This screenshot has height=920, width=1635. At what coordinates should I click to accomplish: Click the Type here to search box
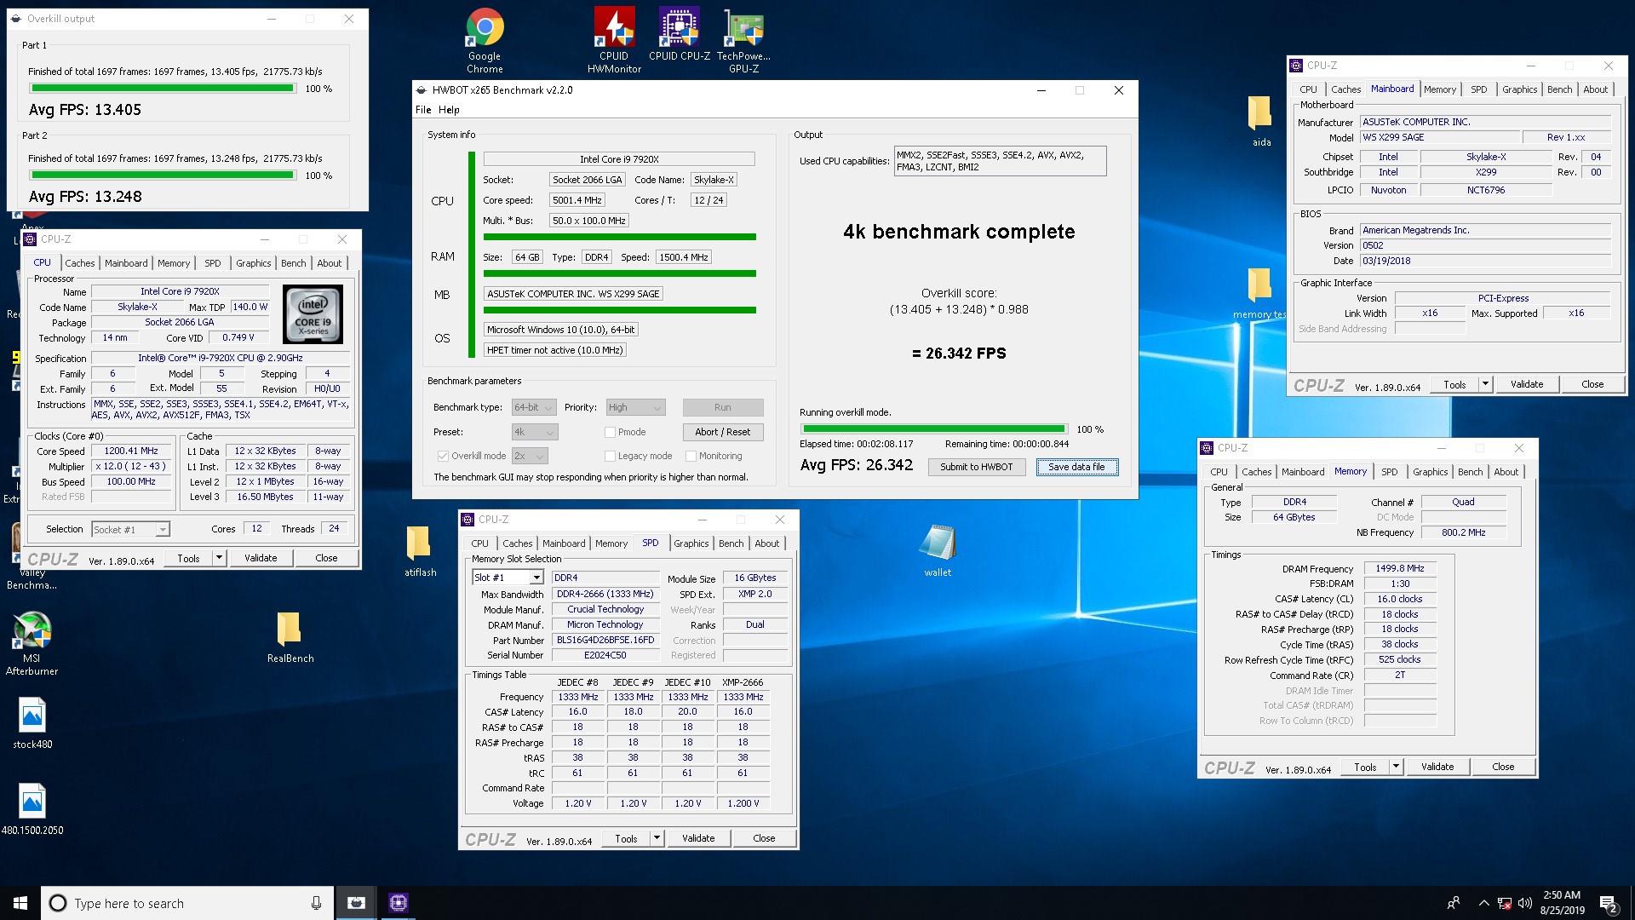pyautogui.click(x=186, y=903)
